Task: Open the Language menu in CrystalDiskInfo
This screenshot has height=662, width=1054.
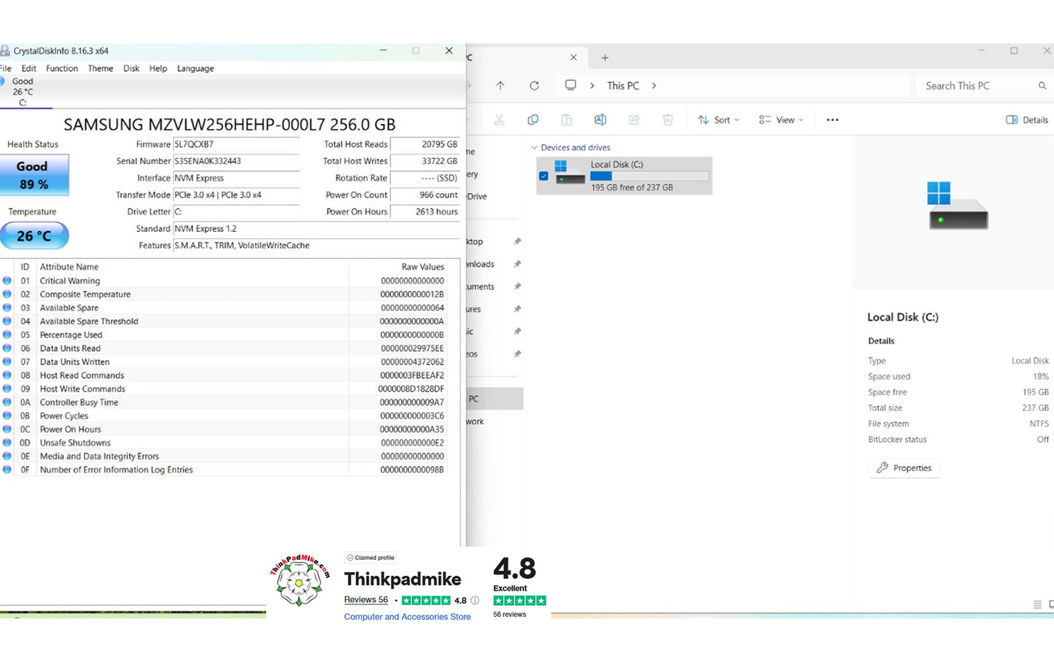Action: coord(195,69)
